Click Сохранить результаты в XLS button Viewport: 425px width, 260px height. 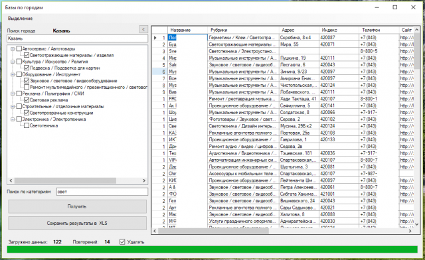coord(77,223)
